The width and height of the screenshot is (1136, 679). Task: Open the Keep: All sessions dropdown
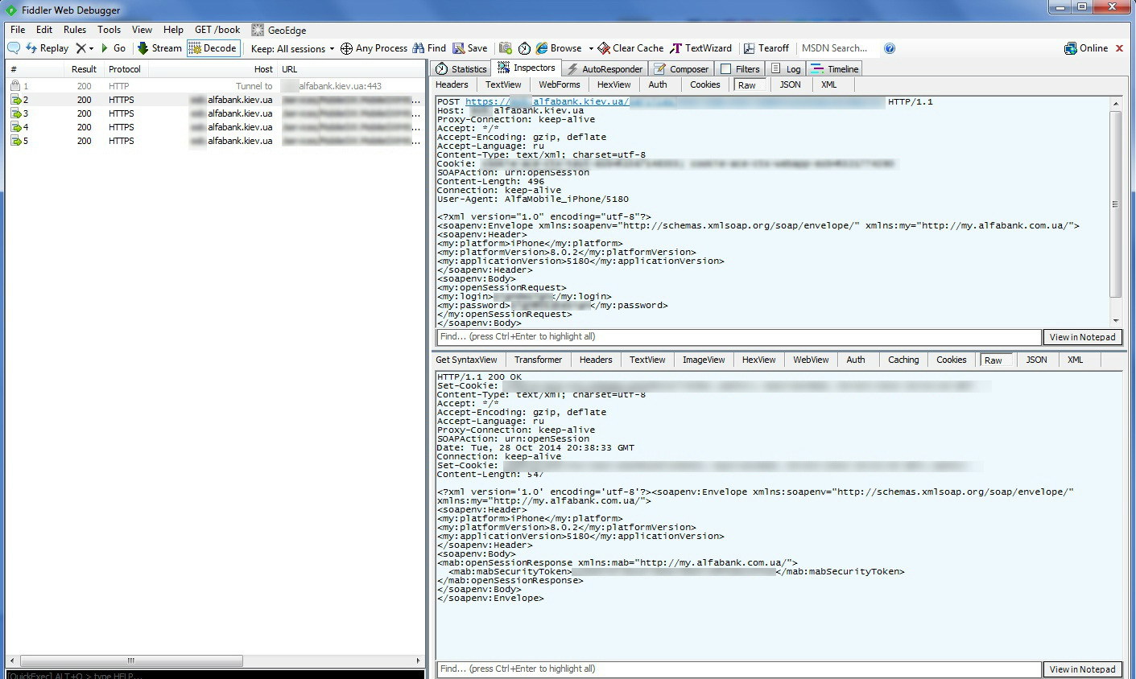point(292,49)
